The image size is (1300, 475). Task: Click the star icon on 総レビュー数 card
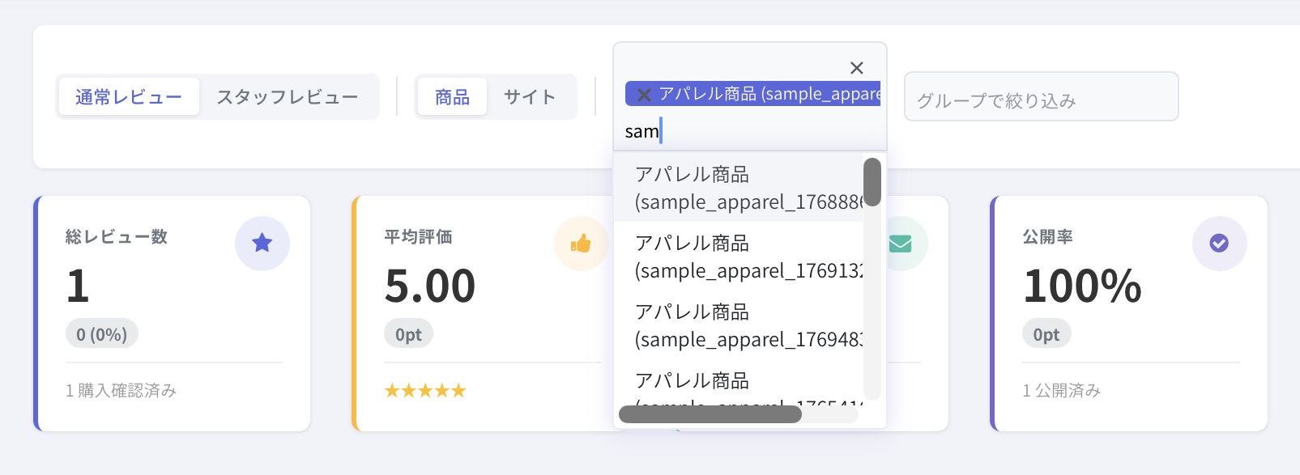point(262,243)
